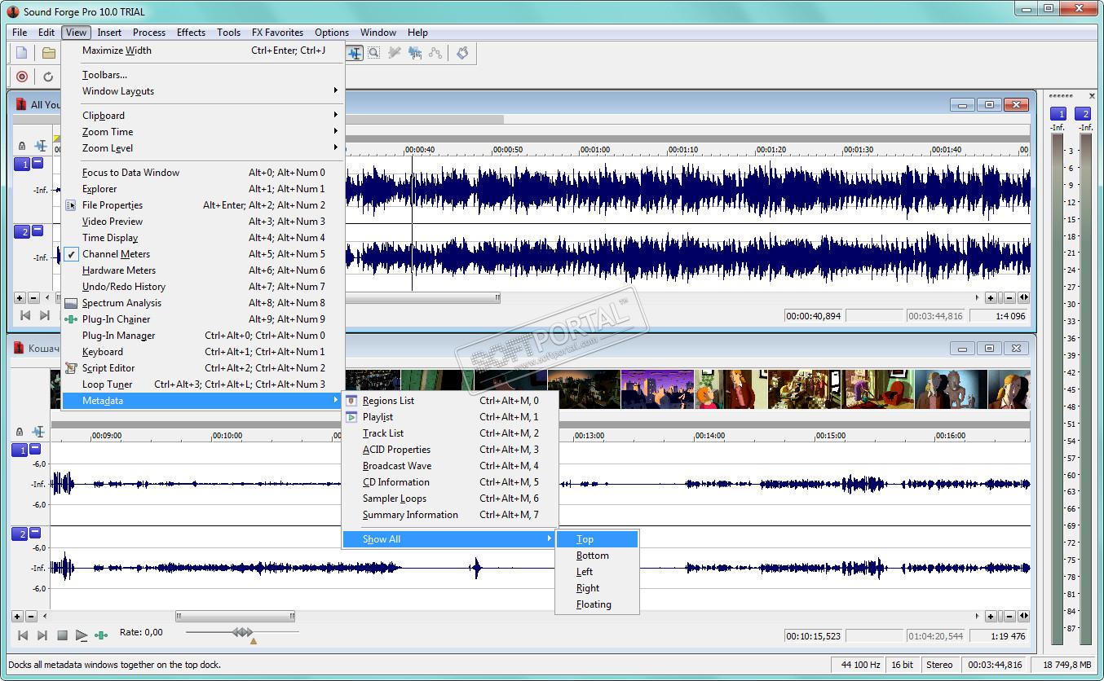This screenshot has height=681, width=1104.
Task: Select the Envelope tool in the toolbar
Action: pyautogui.click(x=435, y=53)
